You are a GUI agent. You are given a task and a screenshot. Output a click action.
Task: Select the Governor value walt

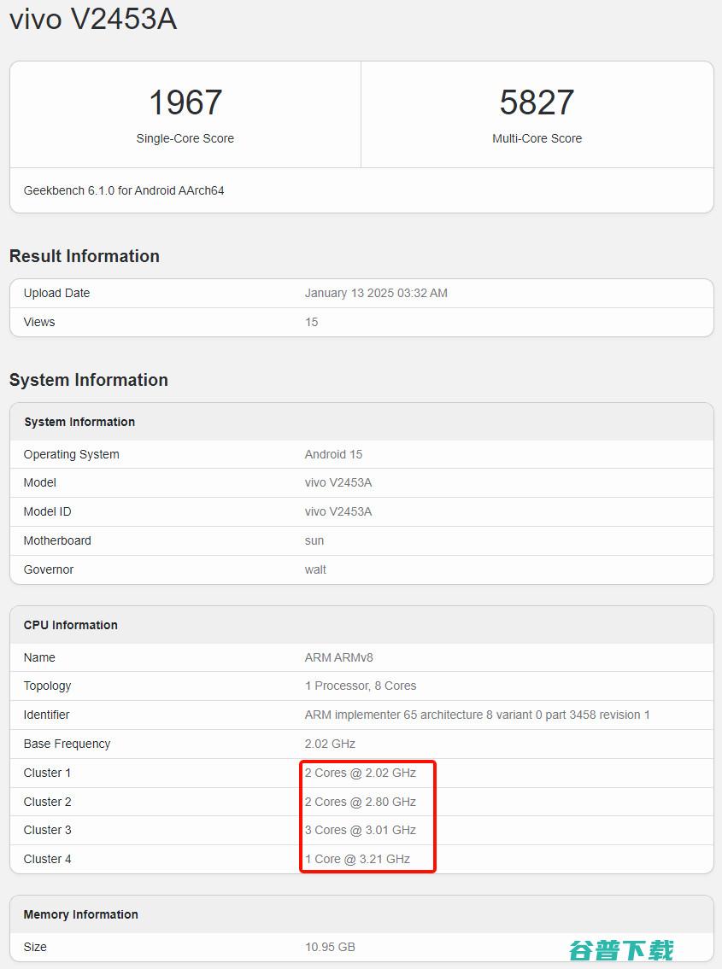pos(315,569)
